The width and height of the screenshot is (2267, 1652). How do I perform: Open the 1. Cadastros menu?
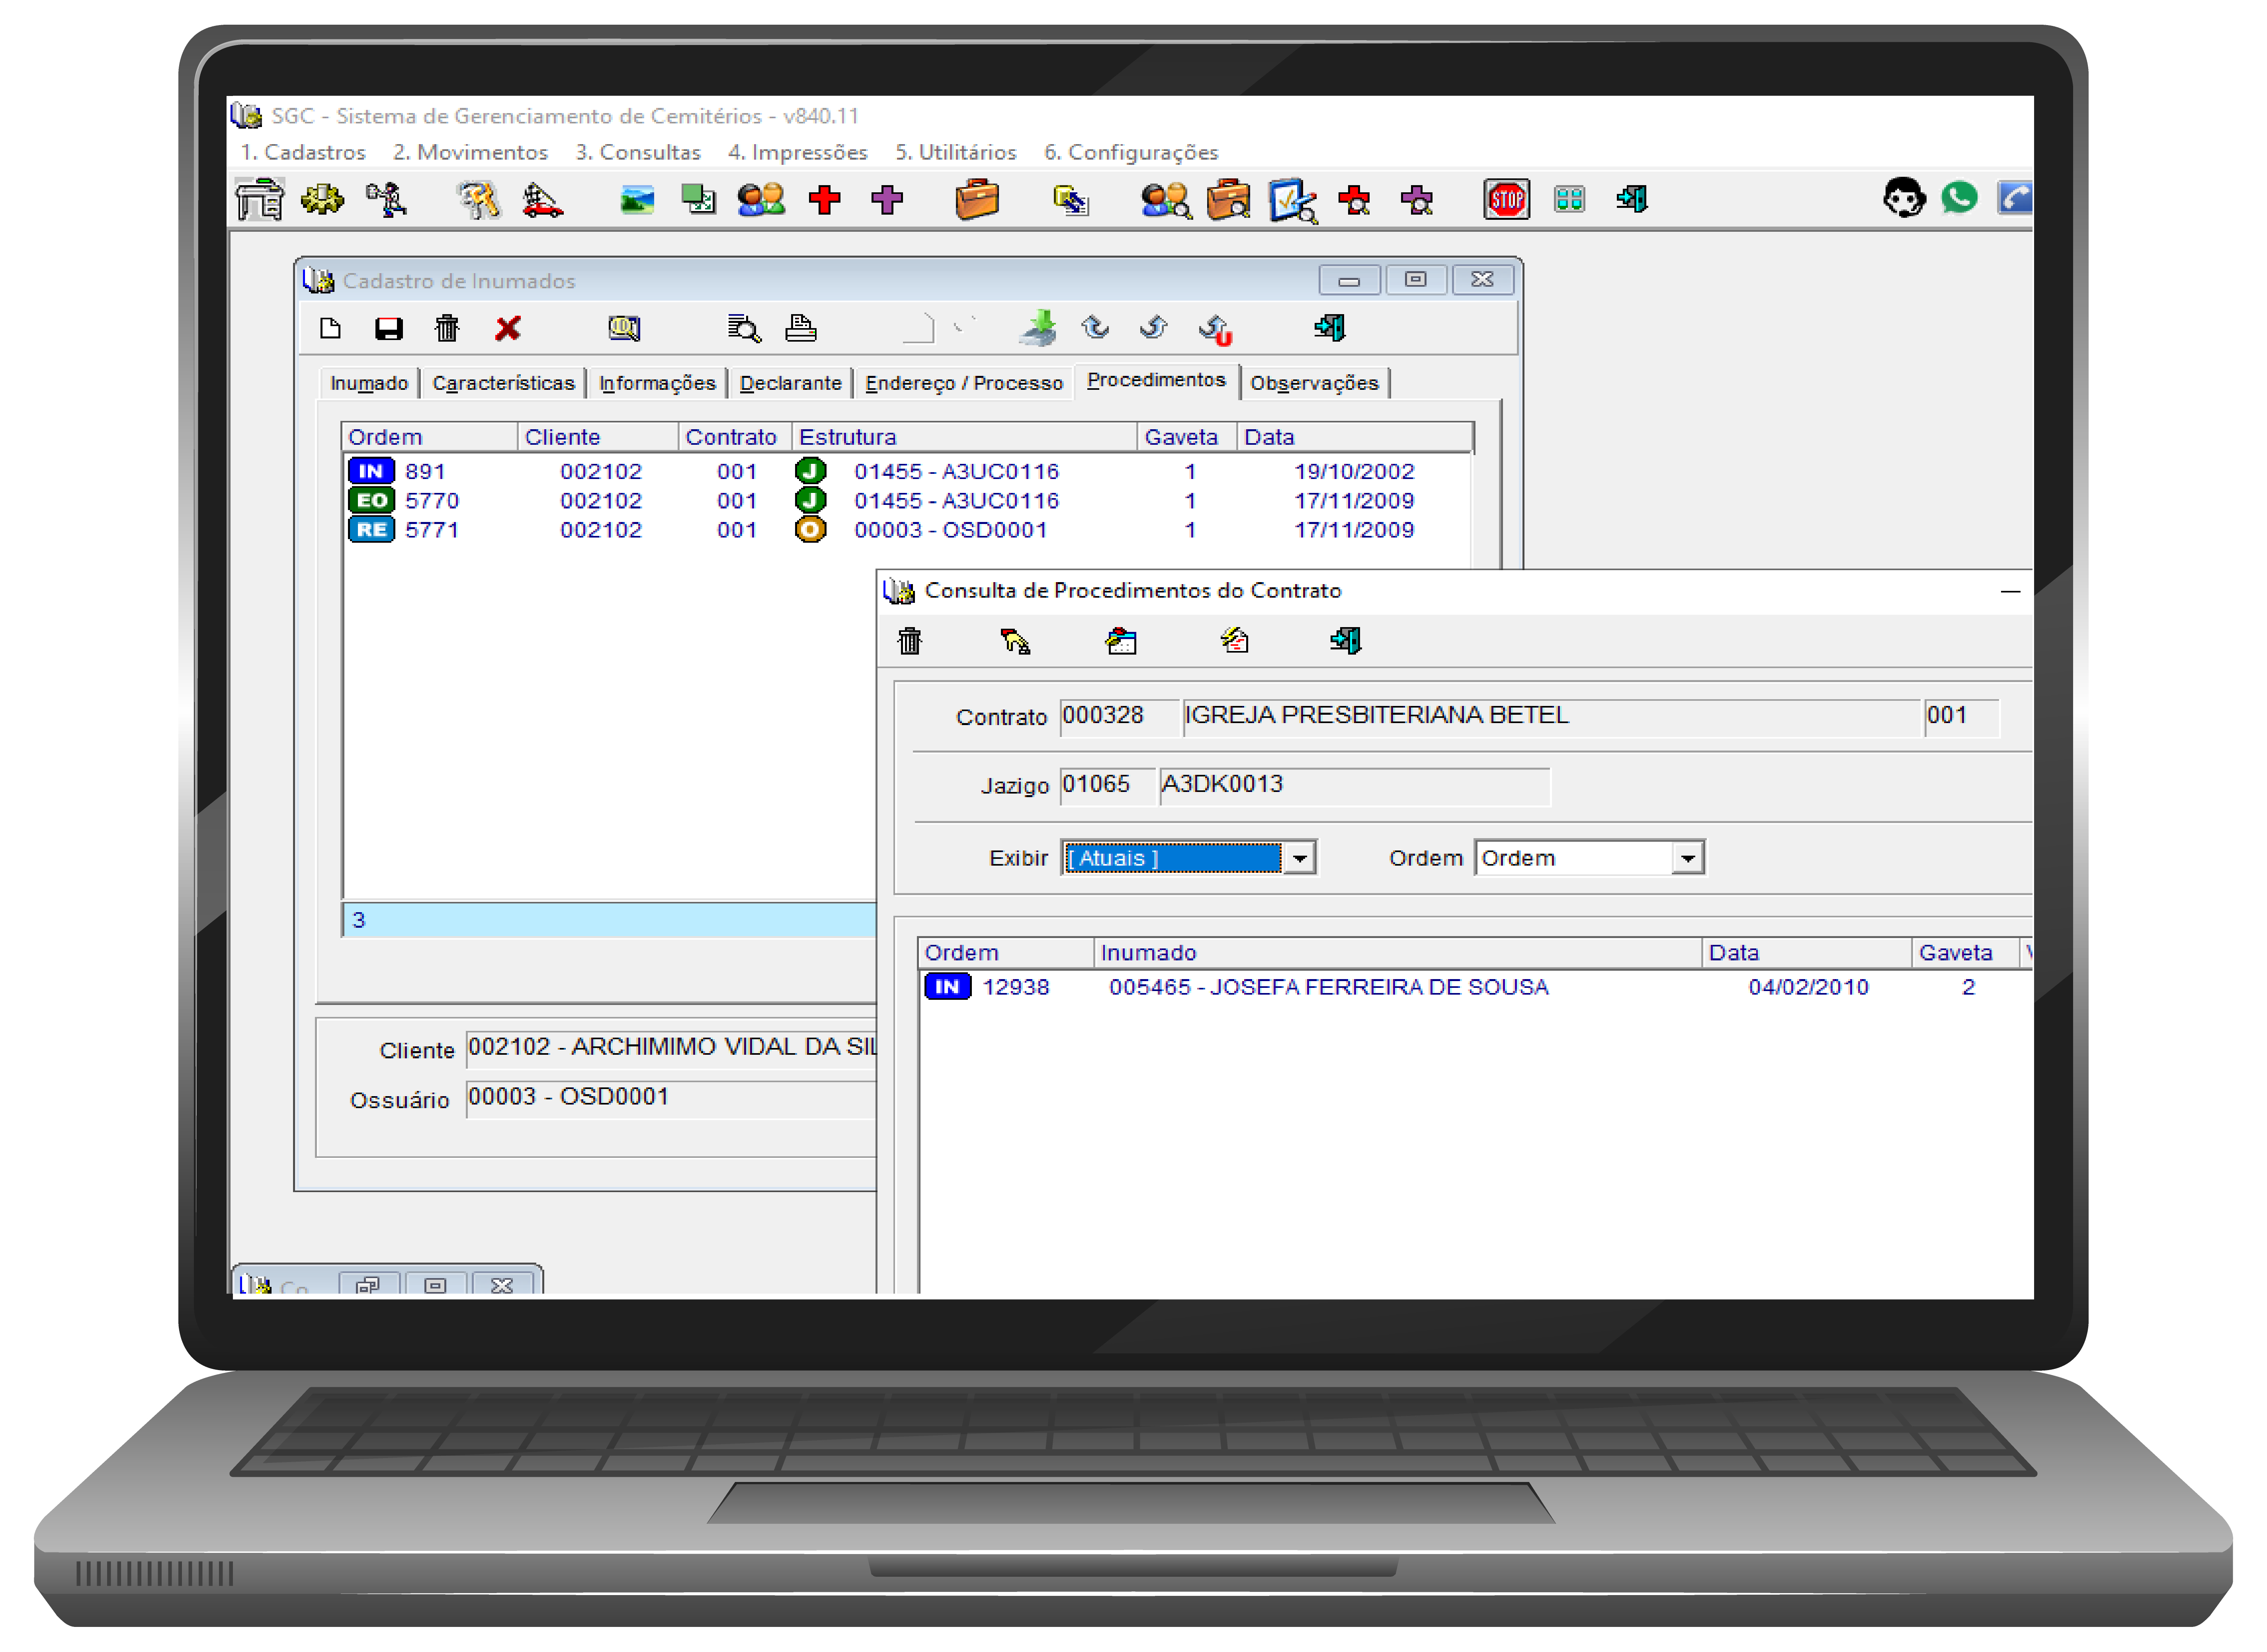point(303,152)
